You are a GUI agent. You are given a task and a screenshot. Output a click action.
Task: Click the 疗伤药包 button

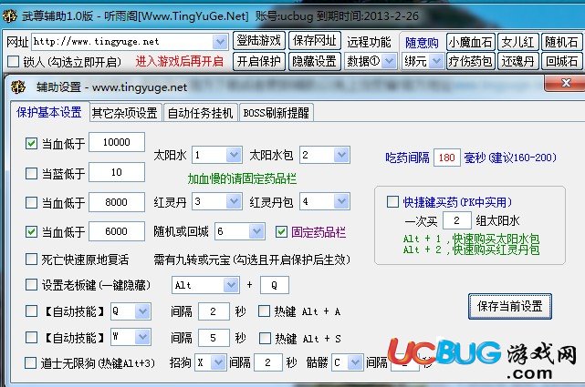[470, 61]
